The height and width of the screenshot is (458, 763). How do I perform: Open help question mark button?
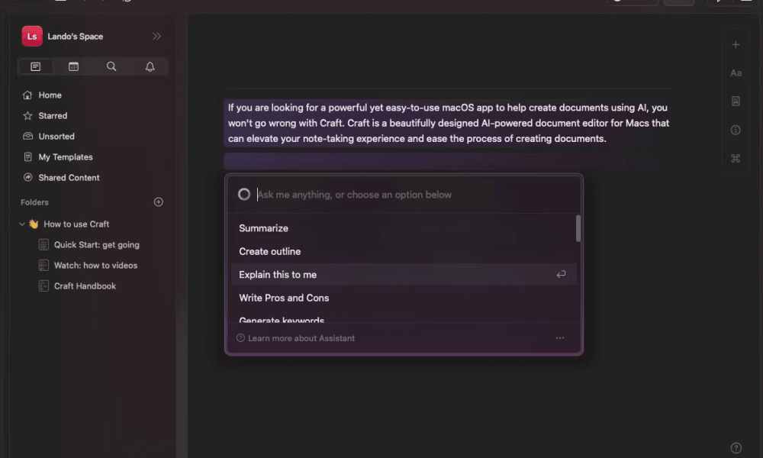(x=736, y=448)
